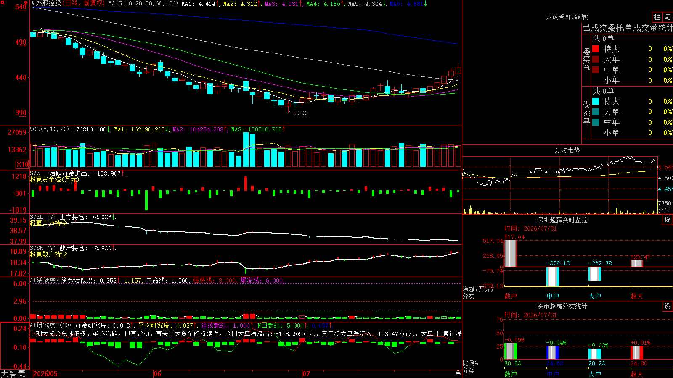
Task: Click the 前复权 adjustment label
Action: (x=93, y=3)
